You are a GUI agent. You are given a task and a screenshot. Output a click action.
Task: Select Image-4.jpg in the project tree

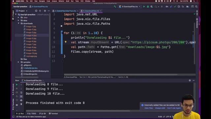tap(30, 35)
